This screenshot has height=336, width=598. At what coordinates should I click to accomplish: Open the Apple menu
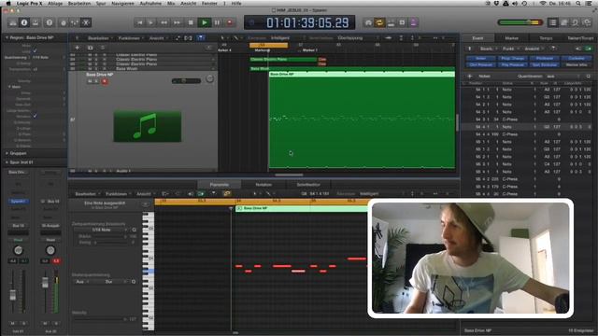pyautogui.click(x=8, y=3)
